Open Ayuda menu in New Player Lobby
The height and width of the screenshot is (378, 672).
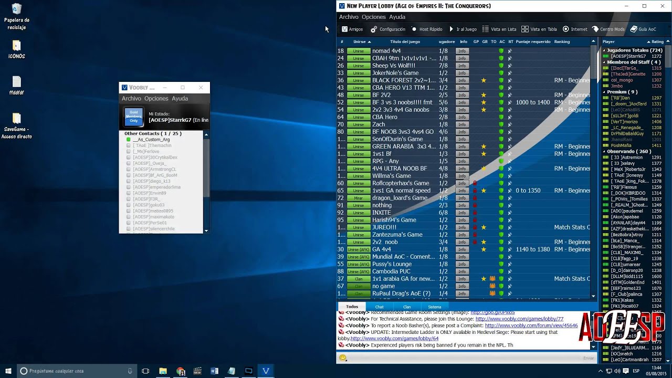pyautogui.click(x=397, y=17)
